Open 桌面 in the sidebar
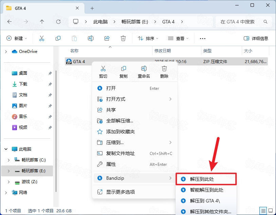276x215 pixels. (23, 73)
